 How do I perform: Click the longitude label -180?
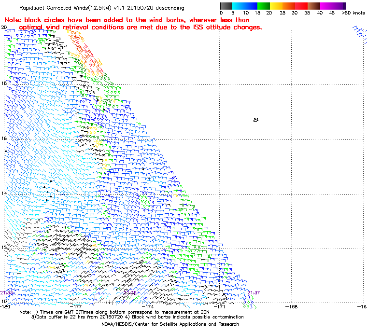click(x=4, y=306)
